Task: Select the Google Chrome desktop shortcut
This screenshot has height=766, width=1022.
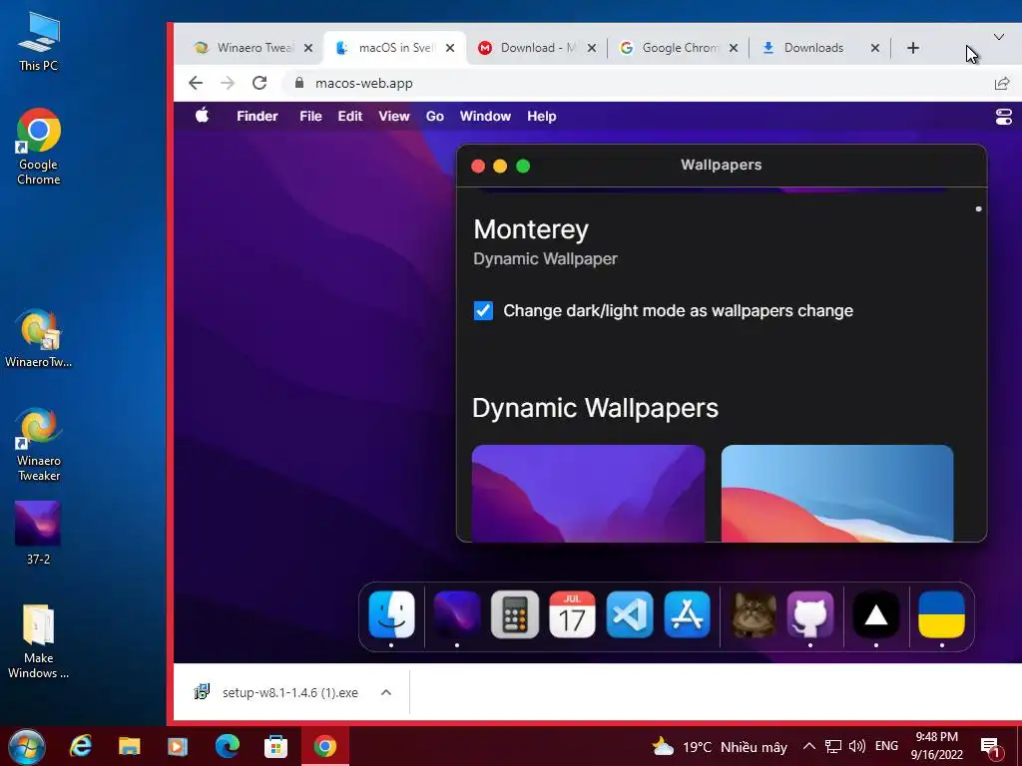Action: [x=39, y=148]
